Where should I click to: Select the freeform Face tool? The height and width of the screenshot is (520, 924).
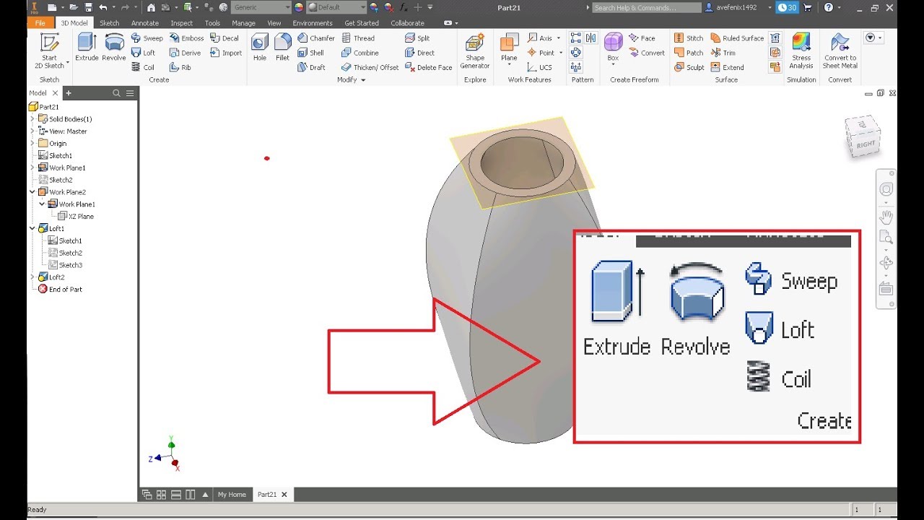coord(642,38)
